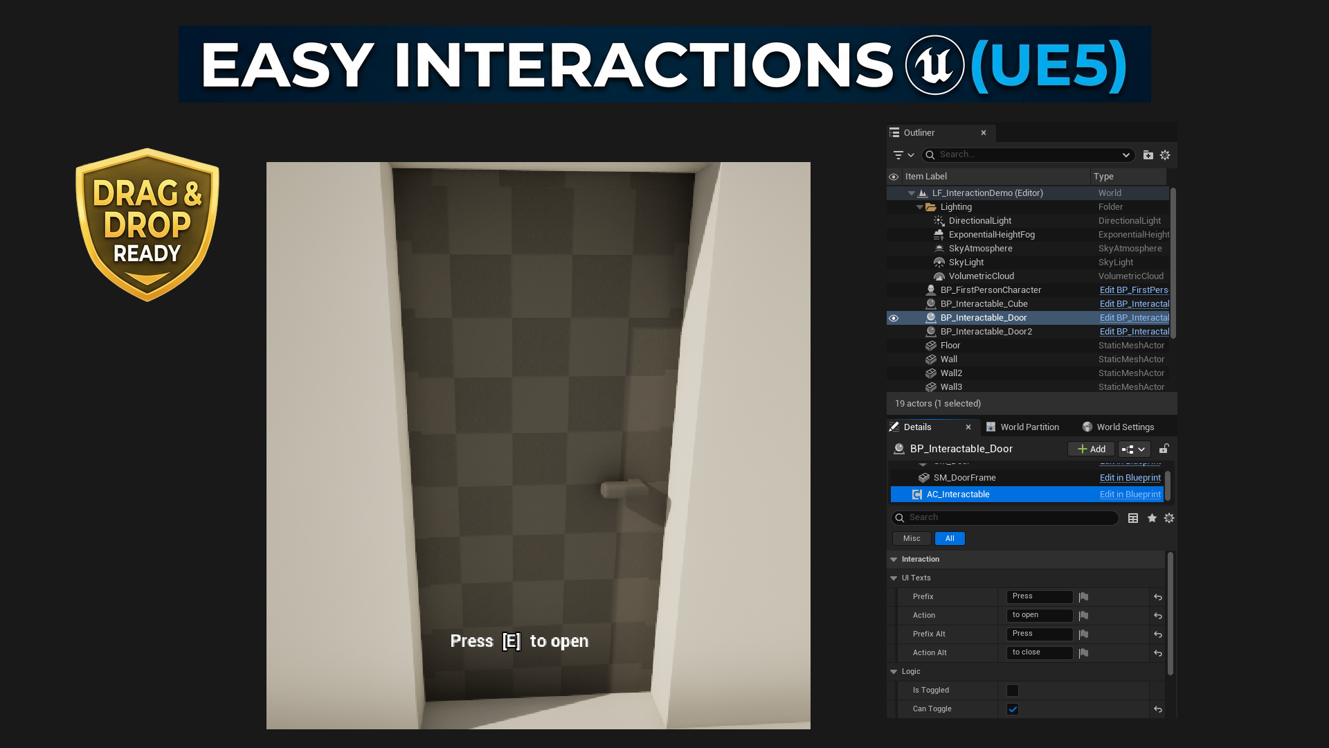Filter details by Misc
The width and height of the screenshot is (1329, 748).
tap(912, 539)
